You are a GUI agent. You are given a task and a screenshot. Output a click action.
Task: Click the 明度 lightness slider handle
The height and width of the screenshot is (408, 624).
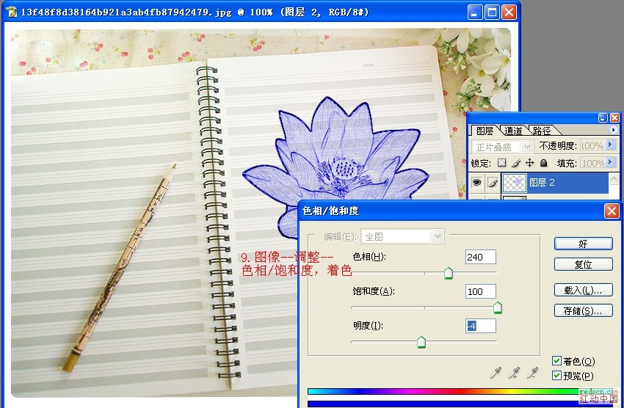click(x=421, y=342)
